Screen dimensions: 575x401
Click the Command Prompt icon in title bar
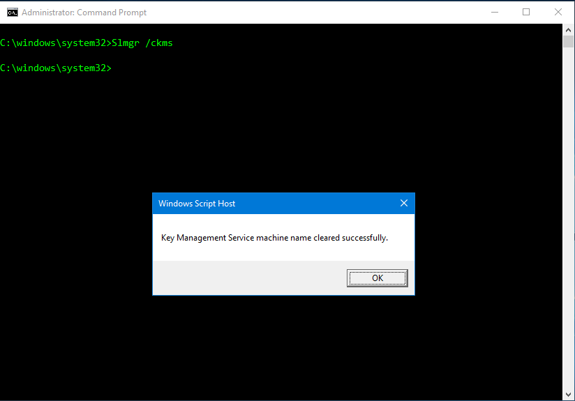(12, 12)
